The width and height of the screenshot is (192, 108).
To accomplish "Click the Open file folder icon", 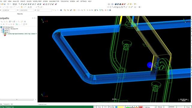I will pyautogui.click(x=2, y=4).
